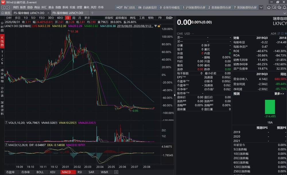The image size is (287, 175).
Task: Navigate forward with the right arrow button
Action: (8, 7)
